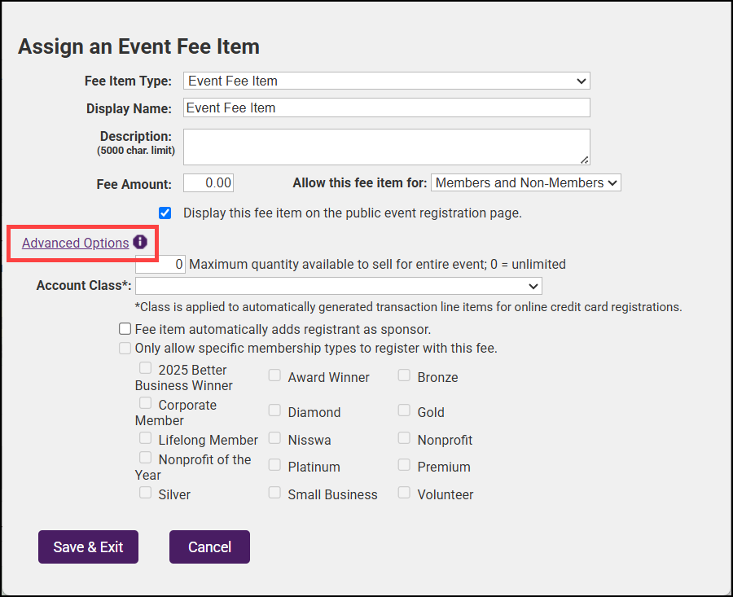Uncheck Display on public registration page
This screenshot has height=597, width=733.
(165, 213)
